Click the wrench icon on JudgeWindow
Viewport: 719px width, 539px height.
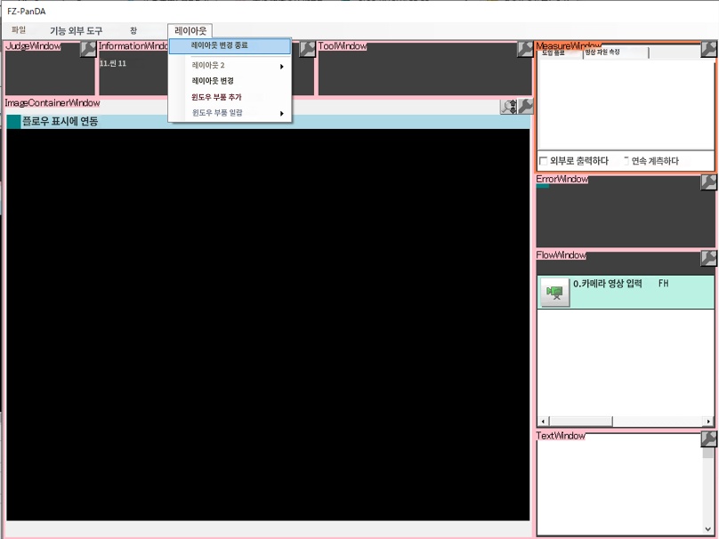tap(87, 49)
